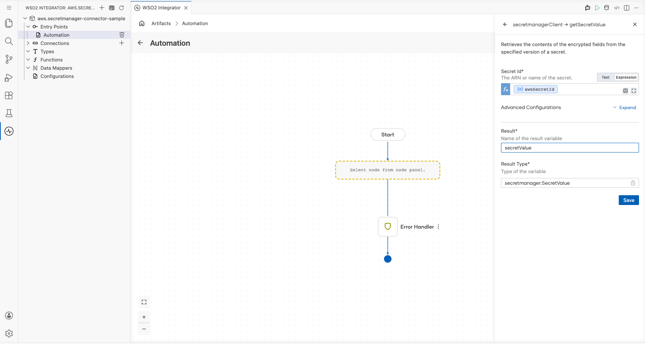
Task: Collapse the Entry Points tree node
Action: pyautogui.click(x=28, y=27)
